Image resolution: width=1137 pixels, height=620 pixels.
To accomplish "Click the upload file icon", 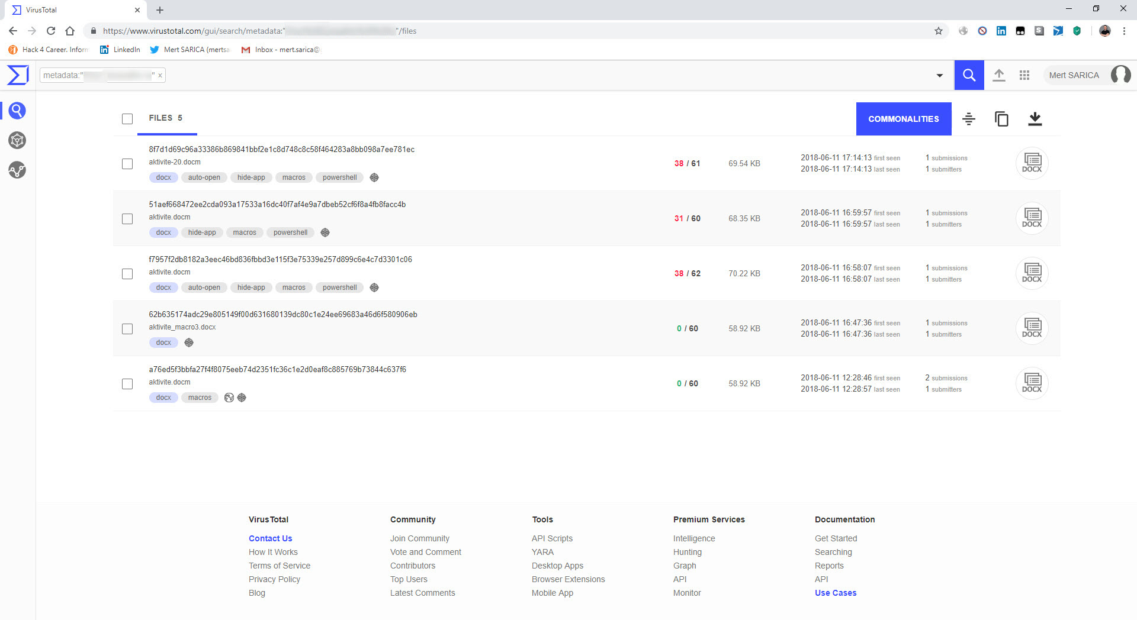I will pos(999,75).
